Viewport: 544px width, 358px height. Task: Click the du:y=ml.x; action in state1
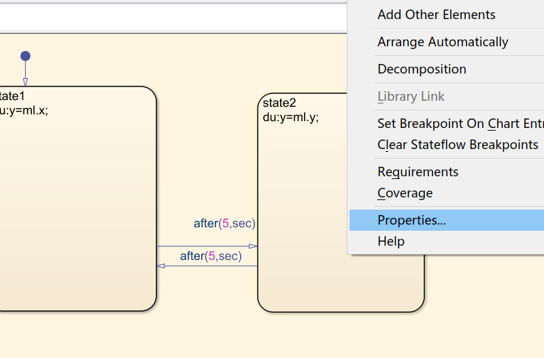click(x=24, y=110)
